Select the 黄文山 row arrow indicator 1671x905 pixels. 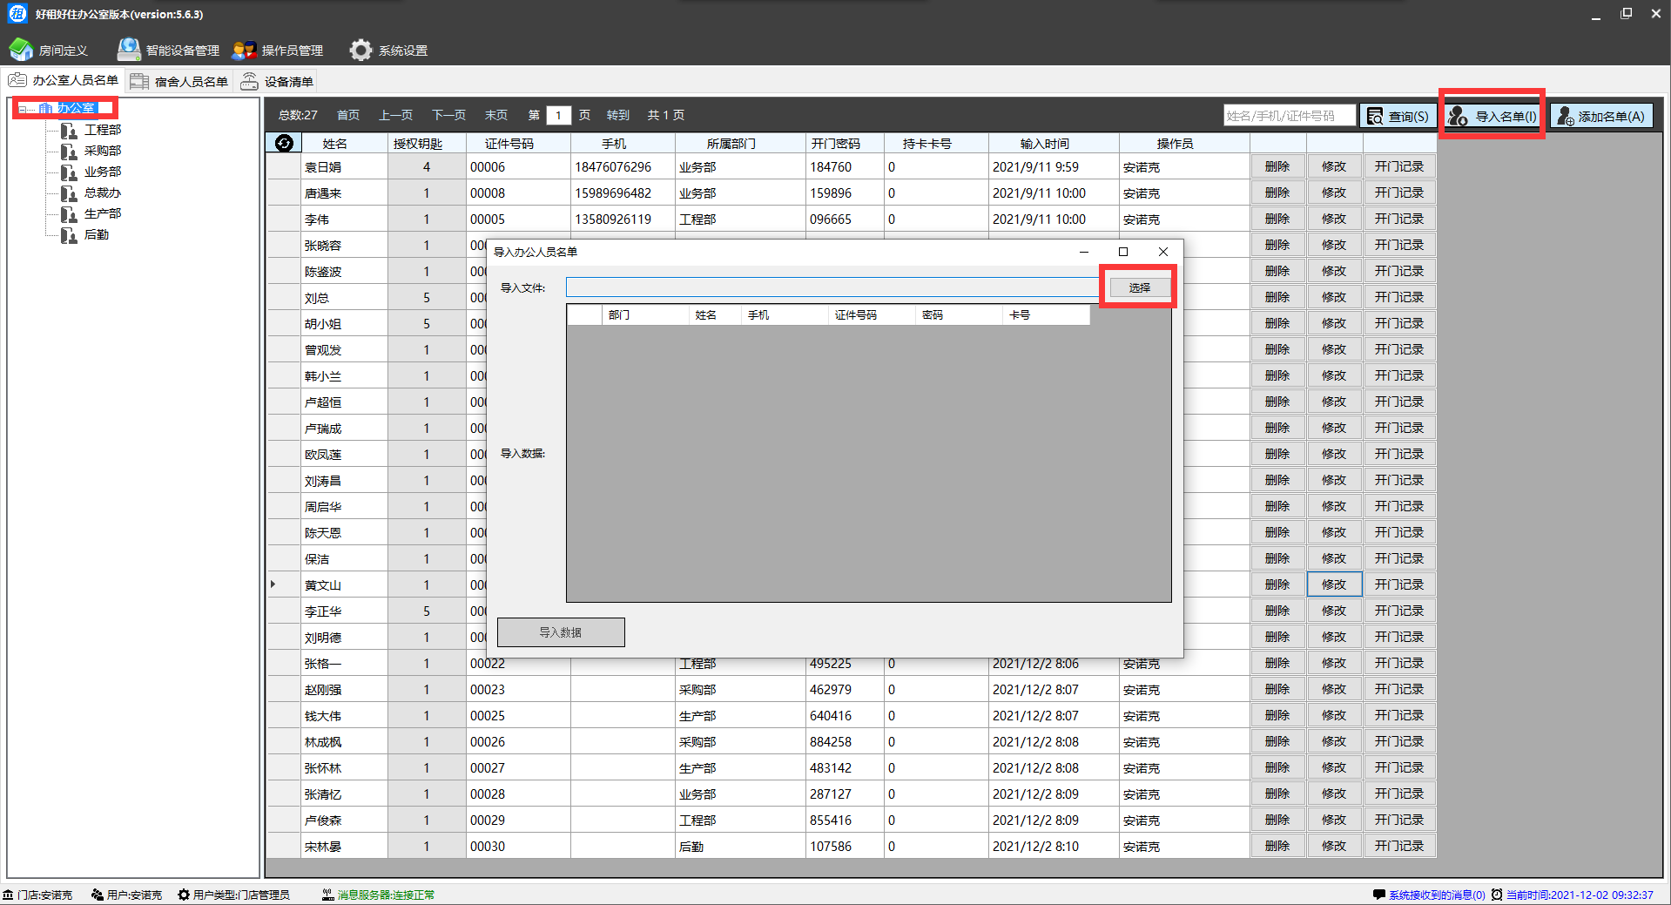(x=273, y=584)
